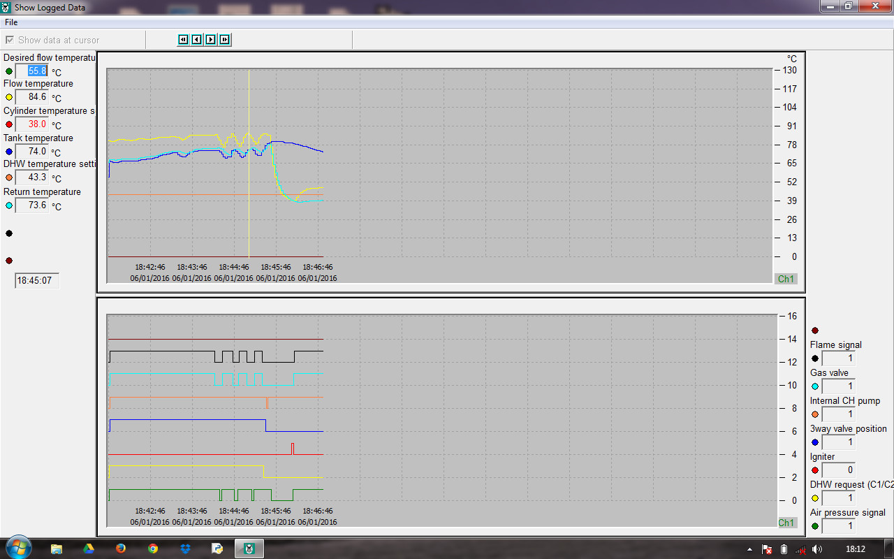Image resolution: width=894 pixels, height=559 pixels.
Task: Toggle Show data at cursor checkbox
Action: point(10,40)
